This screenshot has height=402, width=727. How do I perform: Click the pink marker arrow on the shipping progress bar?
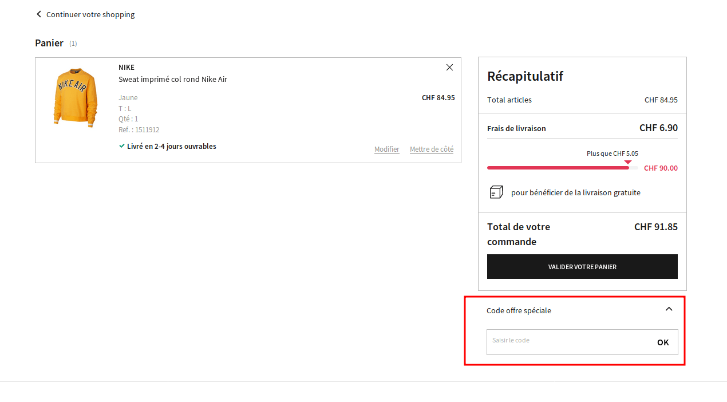point(627,163)
